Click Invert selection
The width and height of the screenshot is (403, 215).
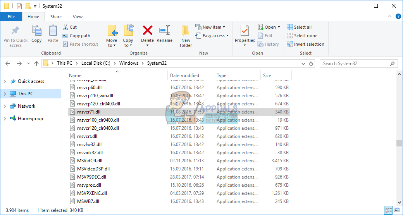[x=306, y=44]
